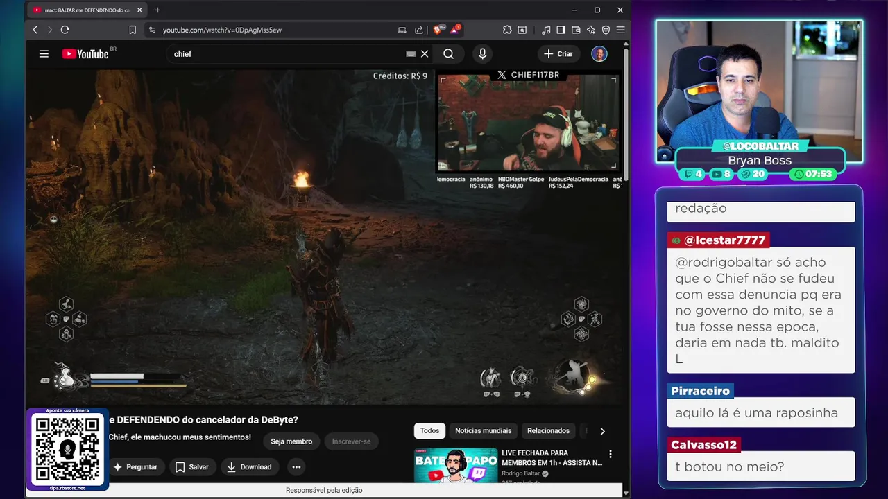Open Leo AI sparkle icon

[x=590, y=30]
